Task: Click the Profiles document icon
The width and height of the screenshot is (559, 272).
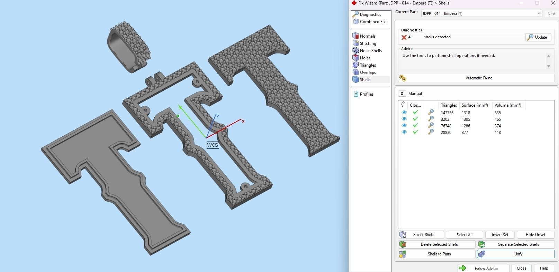Action: coord(356,94)
